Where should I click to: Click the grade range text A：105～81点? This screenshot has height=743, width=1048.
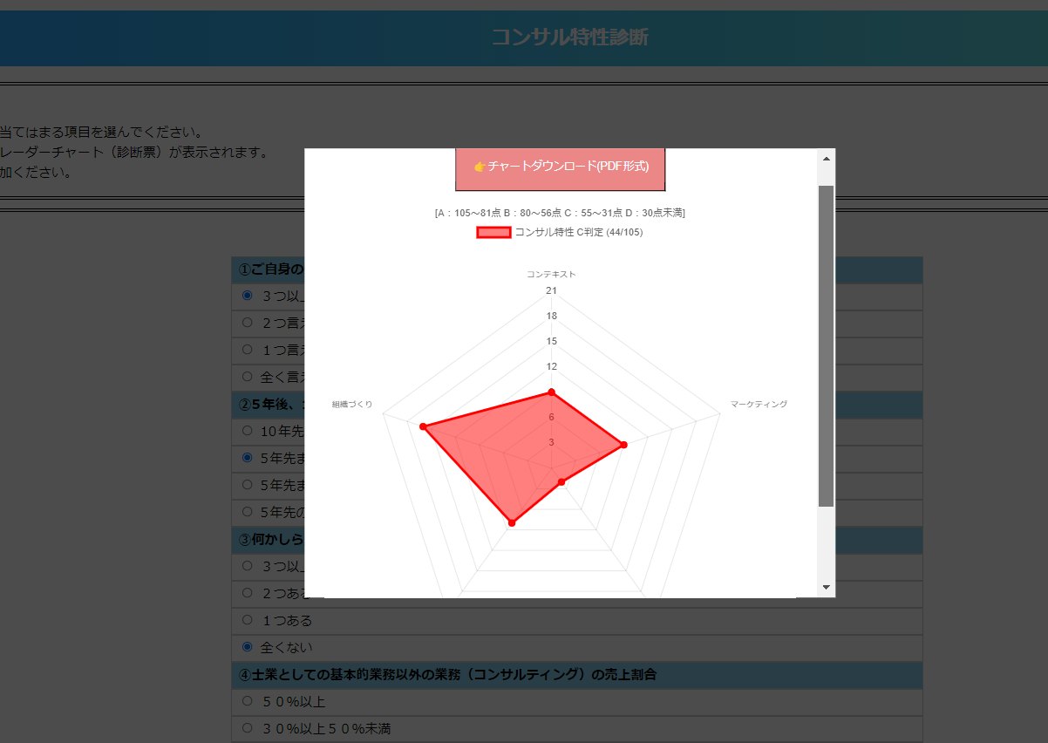[467, 213]
